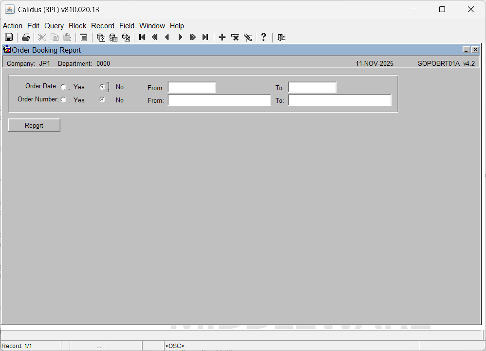Image resolution: width=486 pixels, height=351 pixels.
Task: Click the Help question mark icon
Action: click(263, 38)
